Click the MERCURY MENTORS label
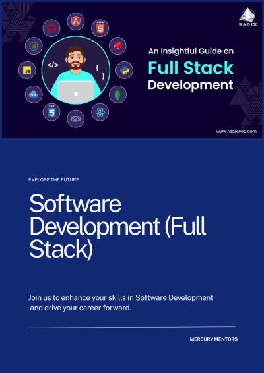This screenshot has width=264, height=373. pos(213,339)
